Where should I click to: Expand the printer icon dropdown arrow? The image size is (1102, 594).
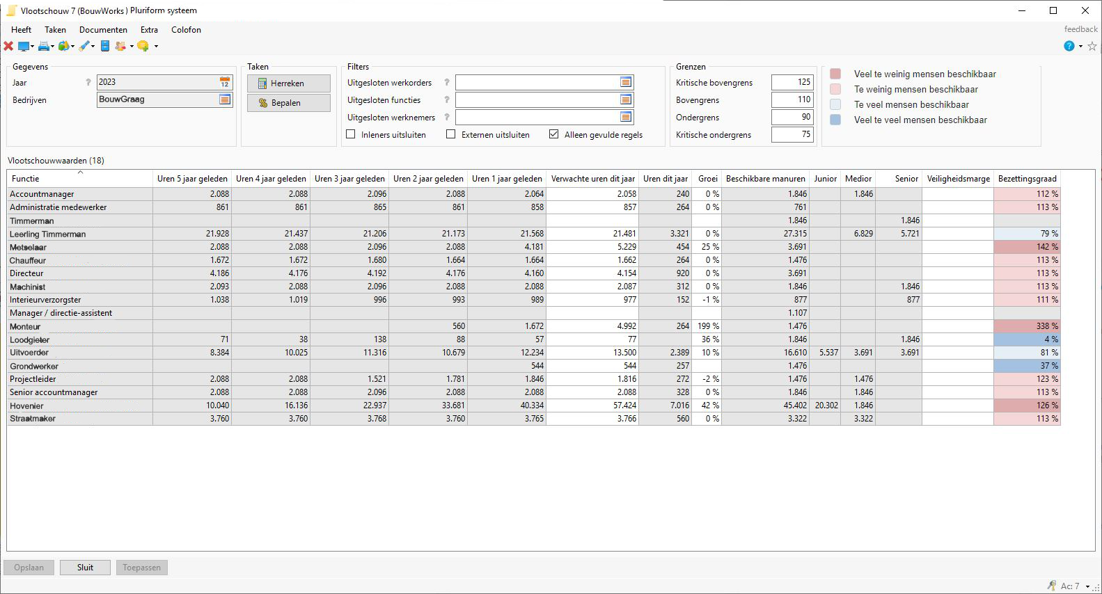52,47
